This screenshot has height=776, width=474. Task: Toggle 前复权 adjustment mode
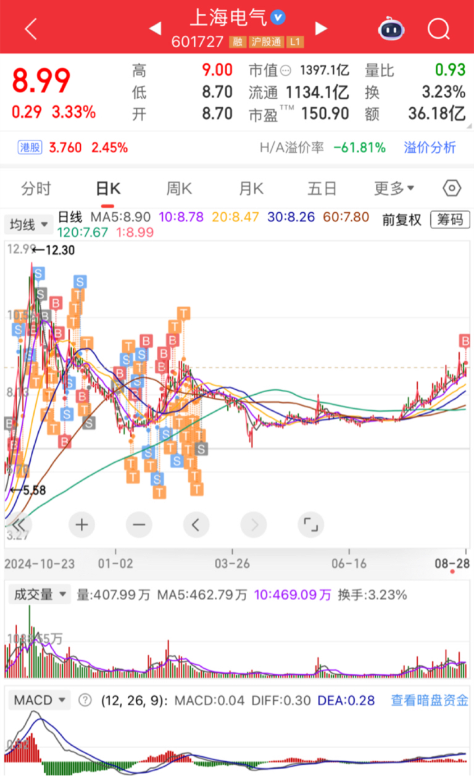click(402, 220)
